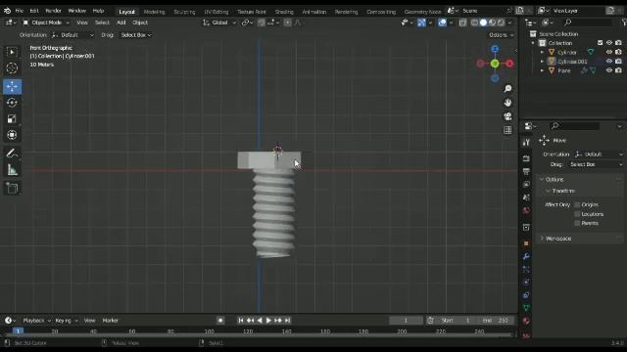The height and width of the screenshot is (352, 627).
Task: Select the Annotate tool
Action: [12, 154]
